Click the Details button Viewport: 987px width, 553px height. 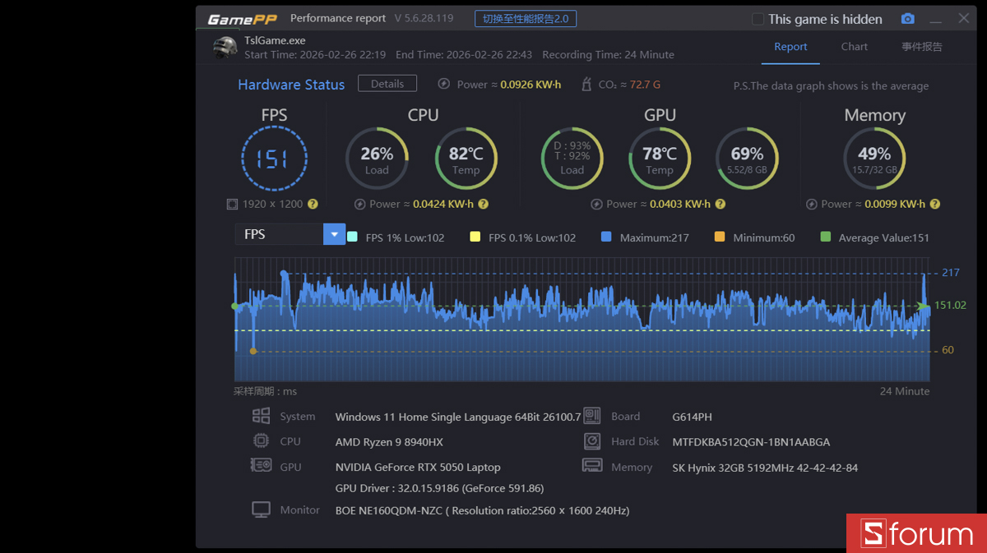coord(387,83)
